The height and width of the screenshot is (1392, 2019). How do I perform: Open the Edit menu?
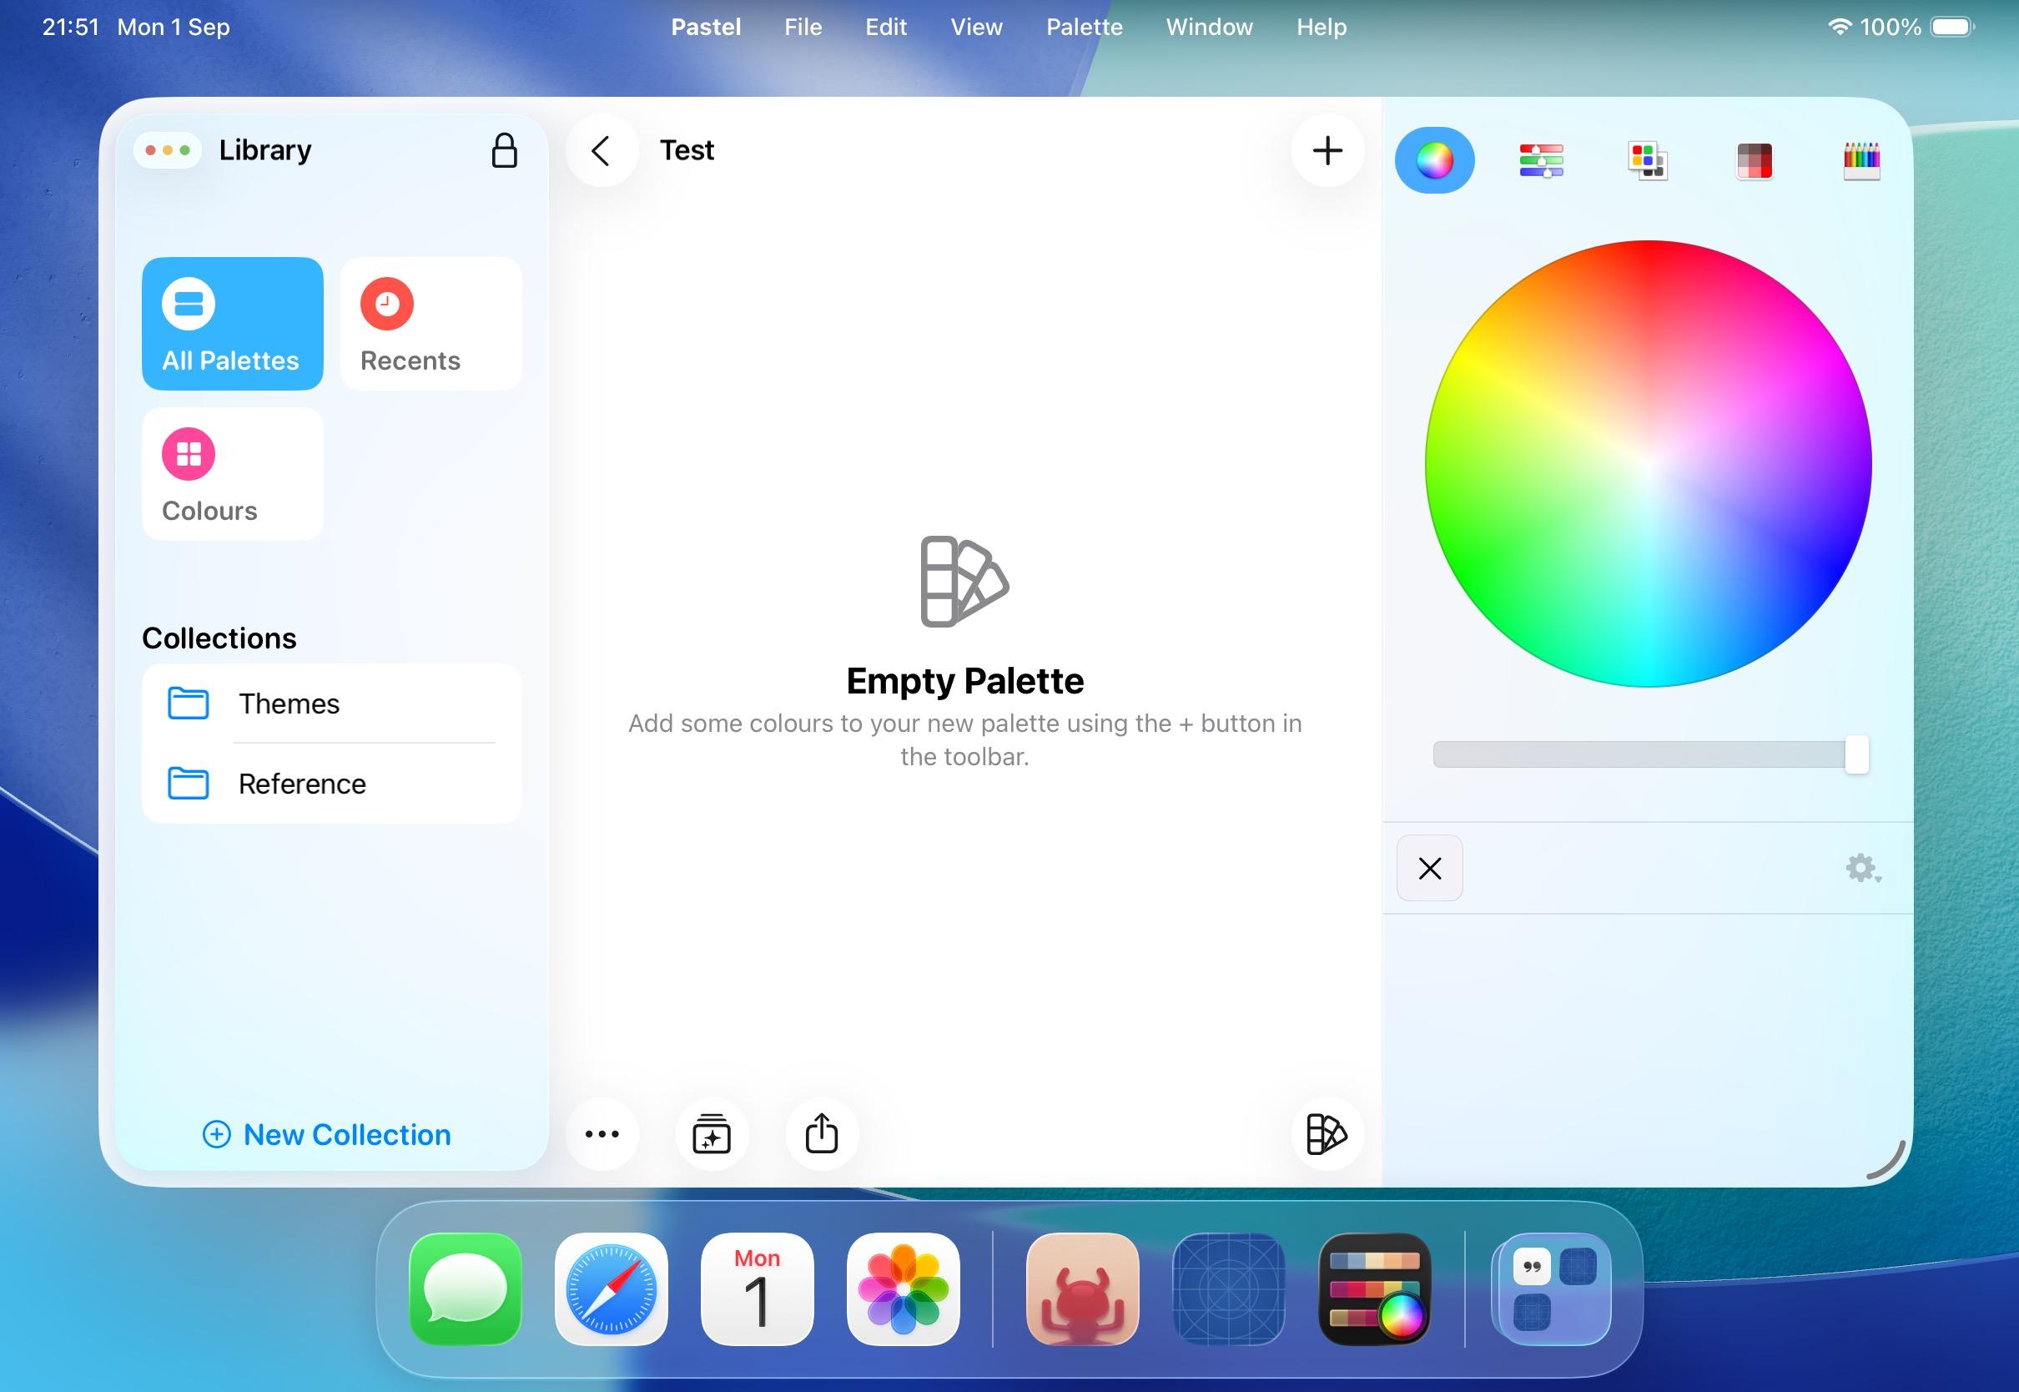[886, 27]
